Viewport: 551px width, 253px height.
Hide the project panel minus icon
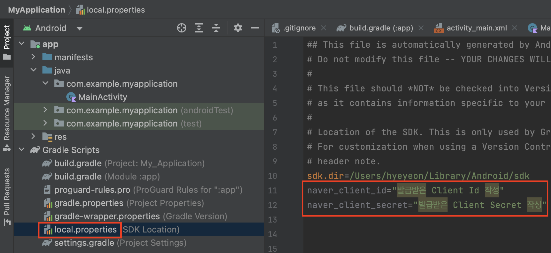(x=255, y=28)
